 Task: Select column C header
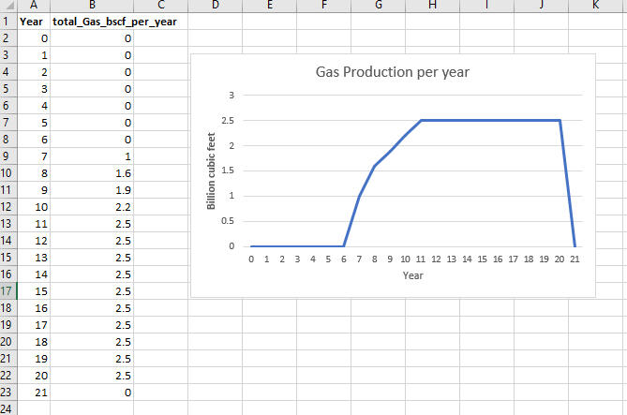click(161, 6)
